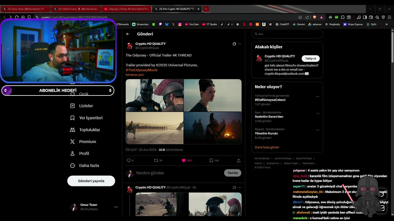The height and width of the screenshot is (221, 394).
Task: Open the share icon under the post
Action: (x=239, y=161)
